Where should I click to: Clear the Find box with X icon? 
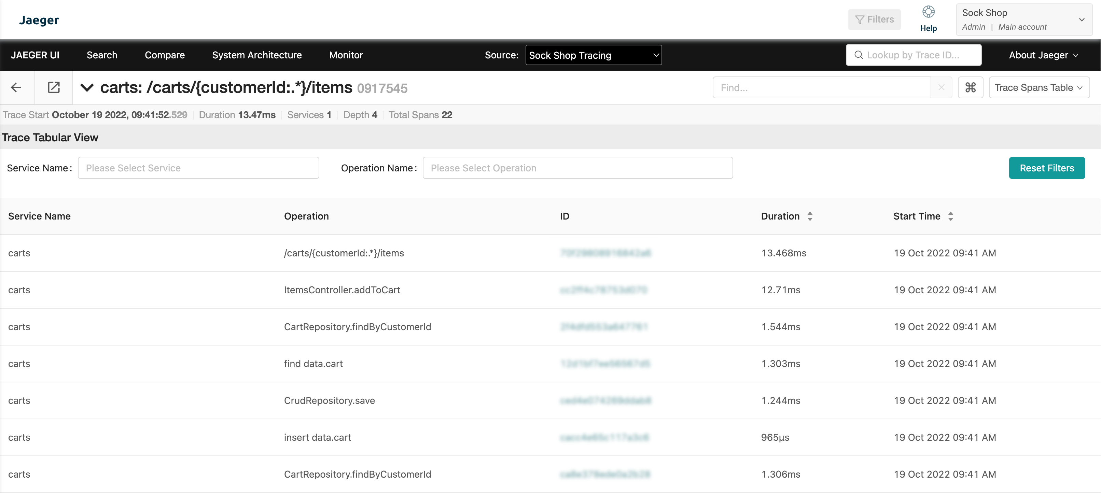[941, 88]
